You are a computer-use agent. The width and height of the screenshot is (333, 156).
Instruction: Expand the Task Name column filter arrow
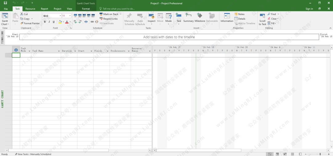pyautogui.click(x=59, y=51)
